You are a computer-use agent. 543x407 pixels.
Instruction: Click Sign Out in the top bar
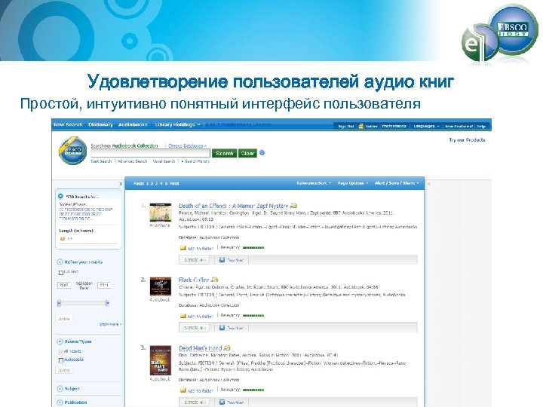(x=346, y=127)
